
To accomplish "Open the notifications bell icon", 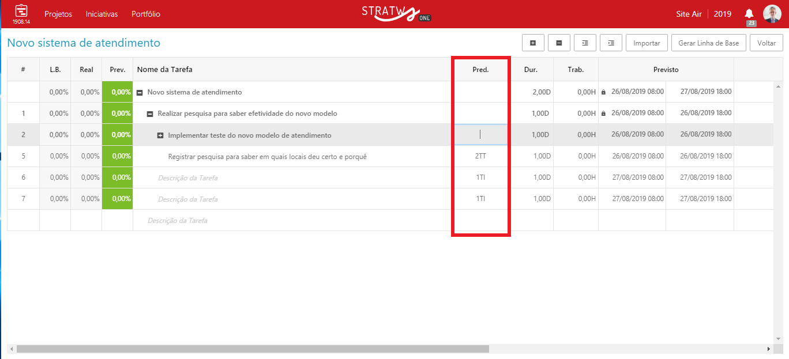I will (749, 13).
